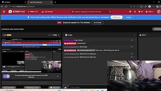Go back with browser back arrow
Image resolution: width=161 pixels, height=91 pixels.
click(x=2, y=7)
